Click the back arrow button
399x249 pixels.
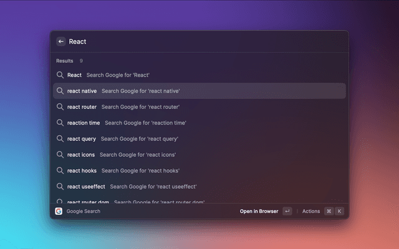pos(61,42)
